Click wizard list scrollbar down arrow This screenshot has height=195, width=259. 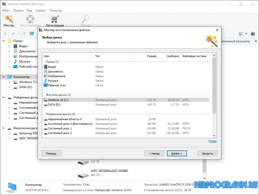[x=214, y=136]
